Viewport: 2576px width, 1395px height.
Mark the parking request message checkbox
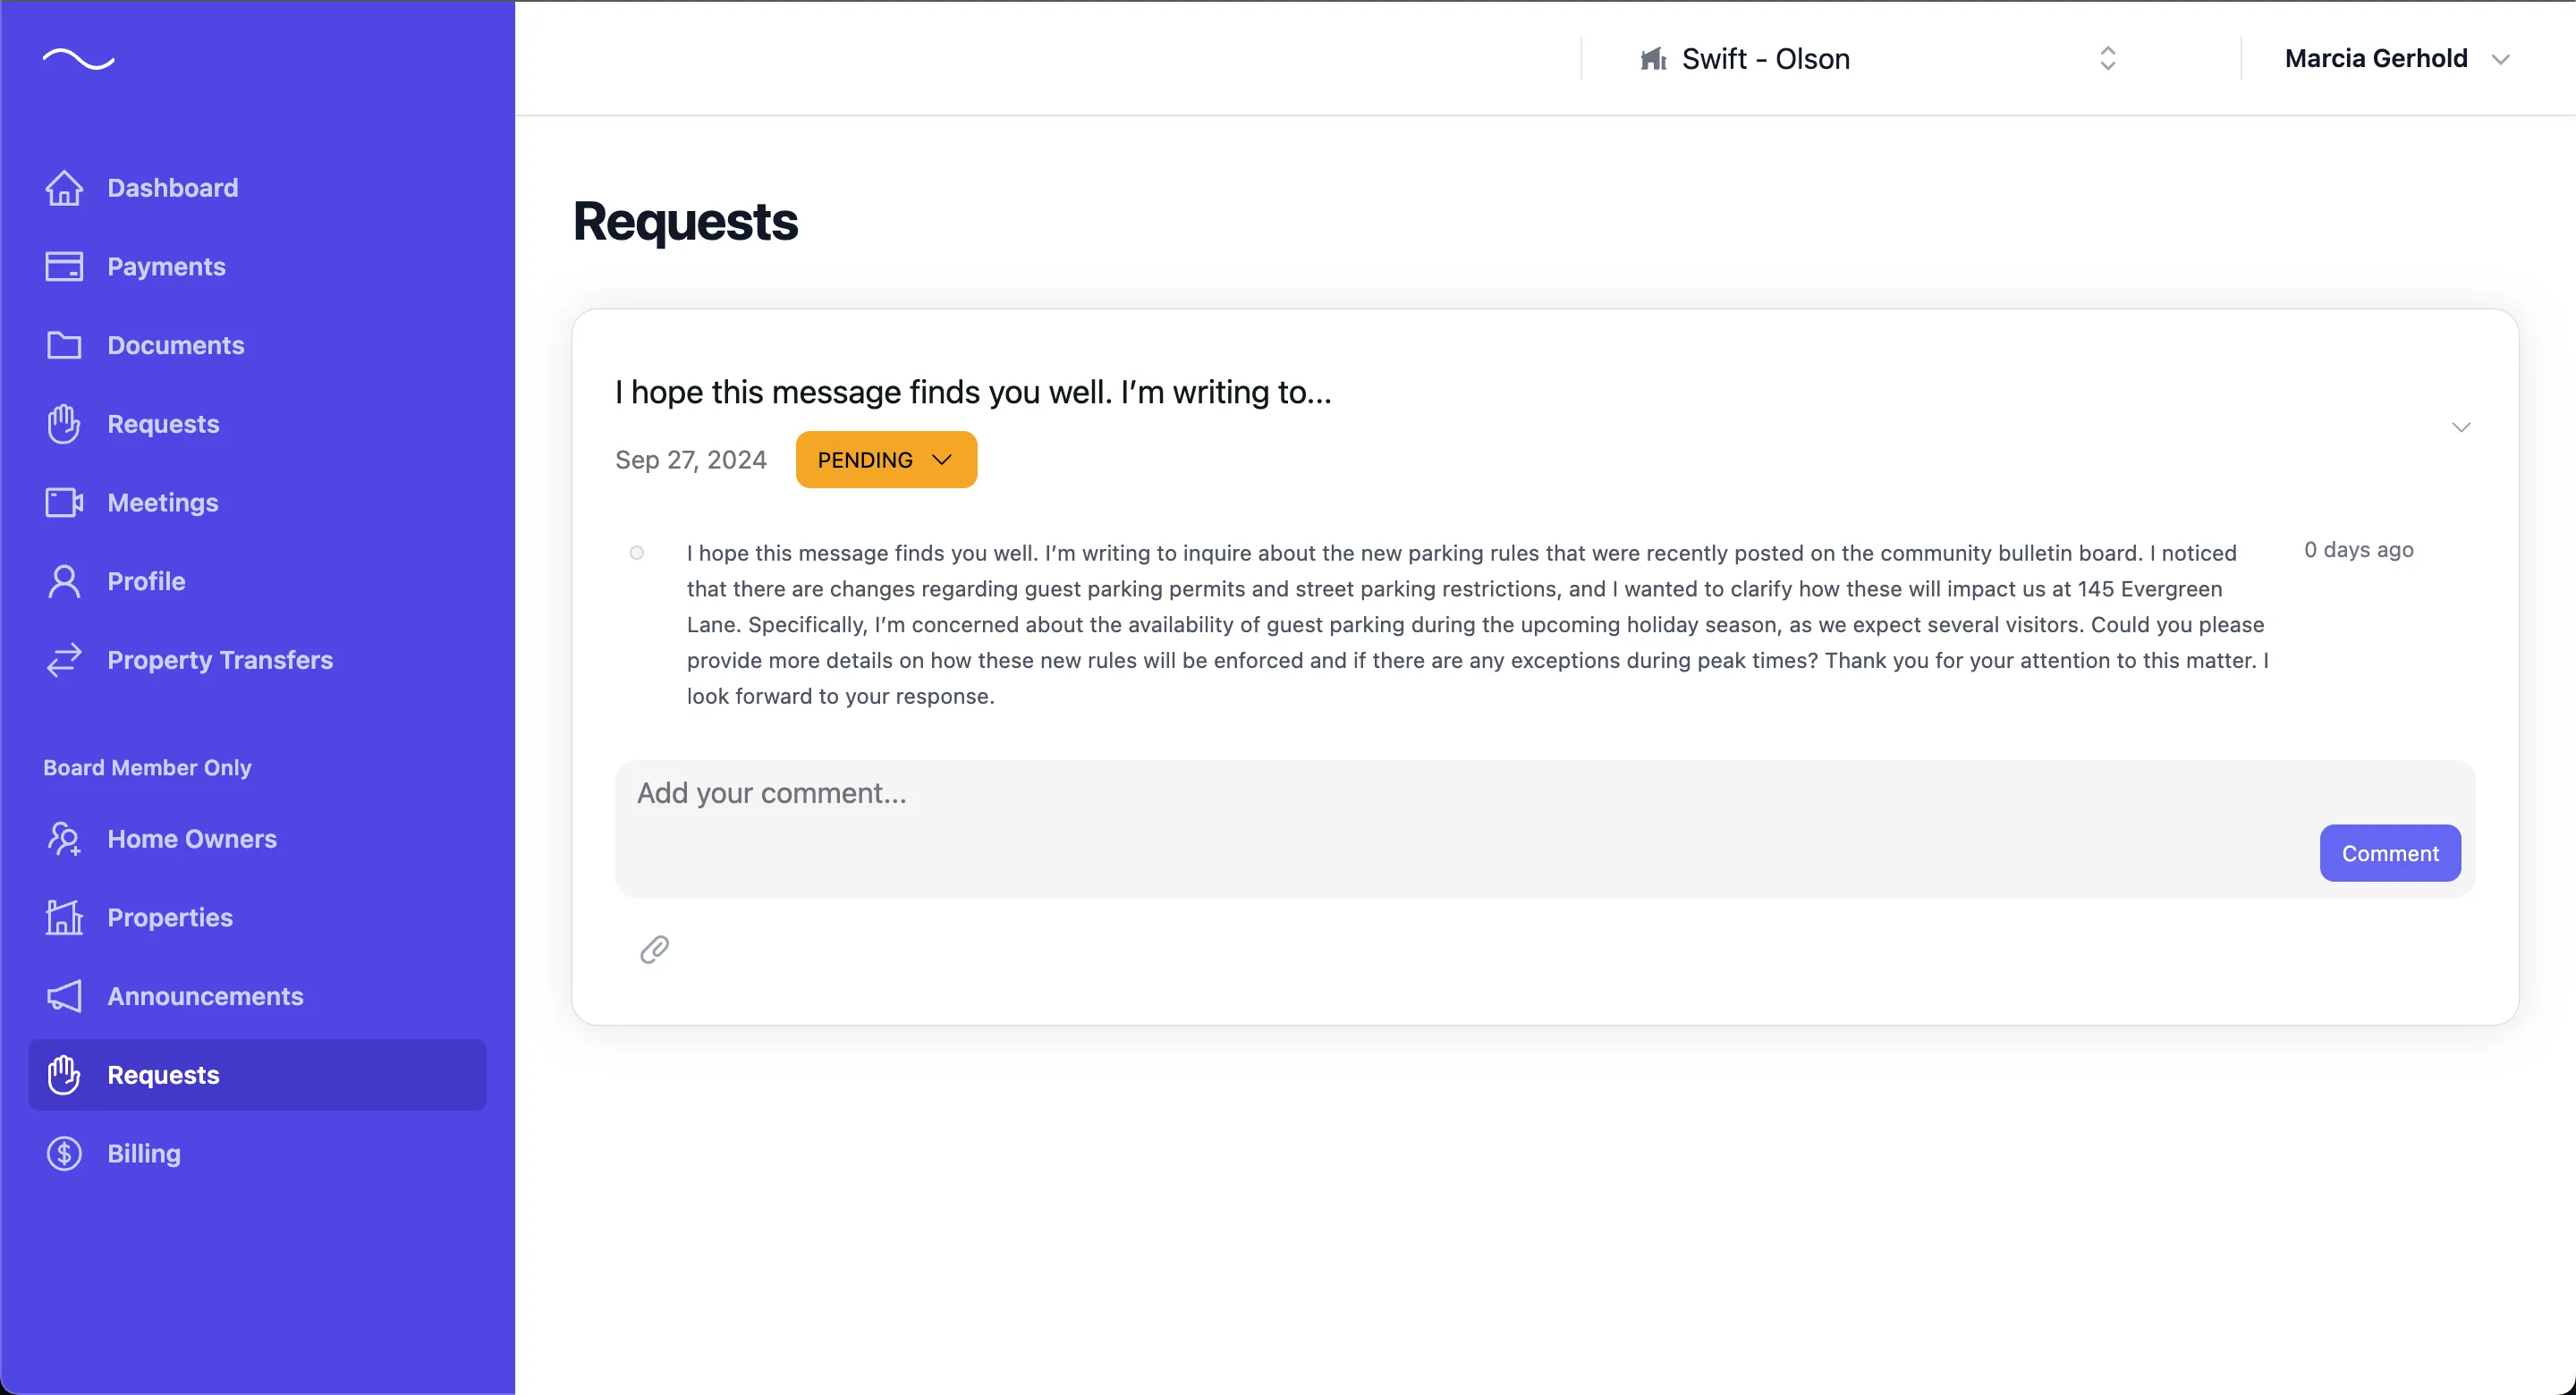638,553
